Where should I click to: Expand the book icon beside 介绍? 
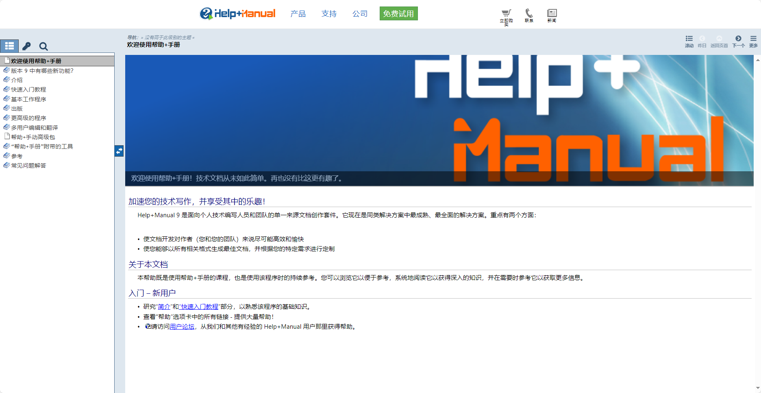point(7,80)
